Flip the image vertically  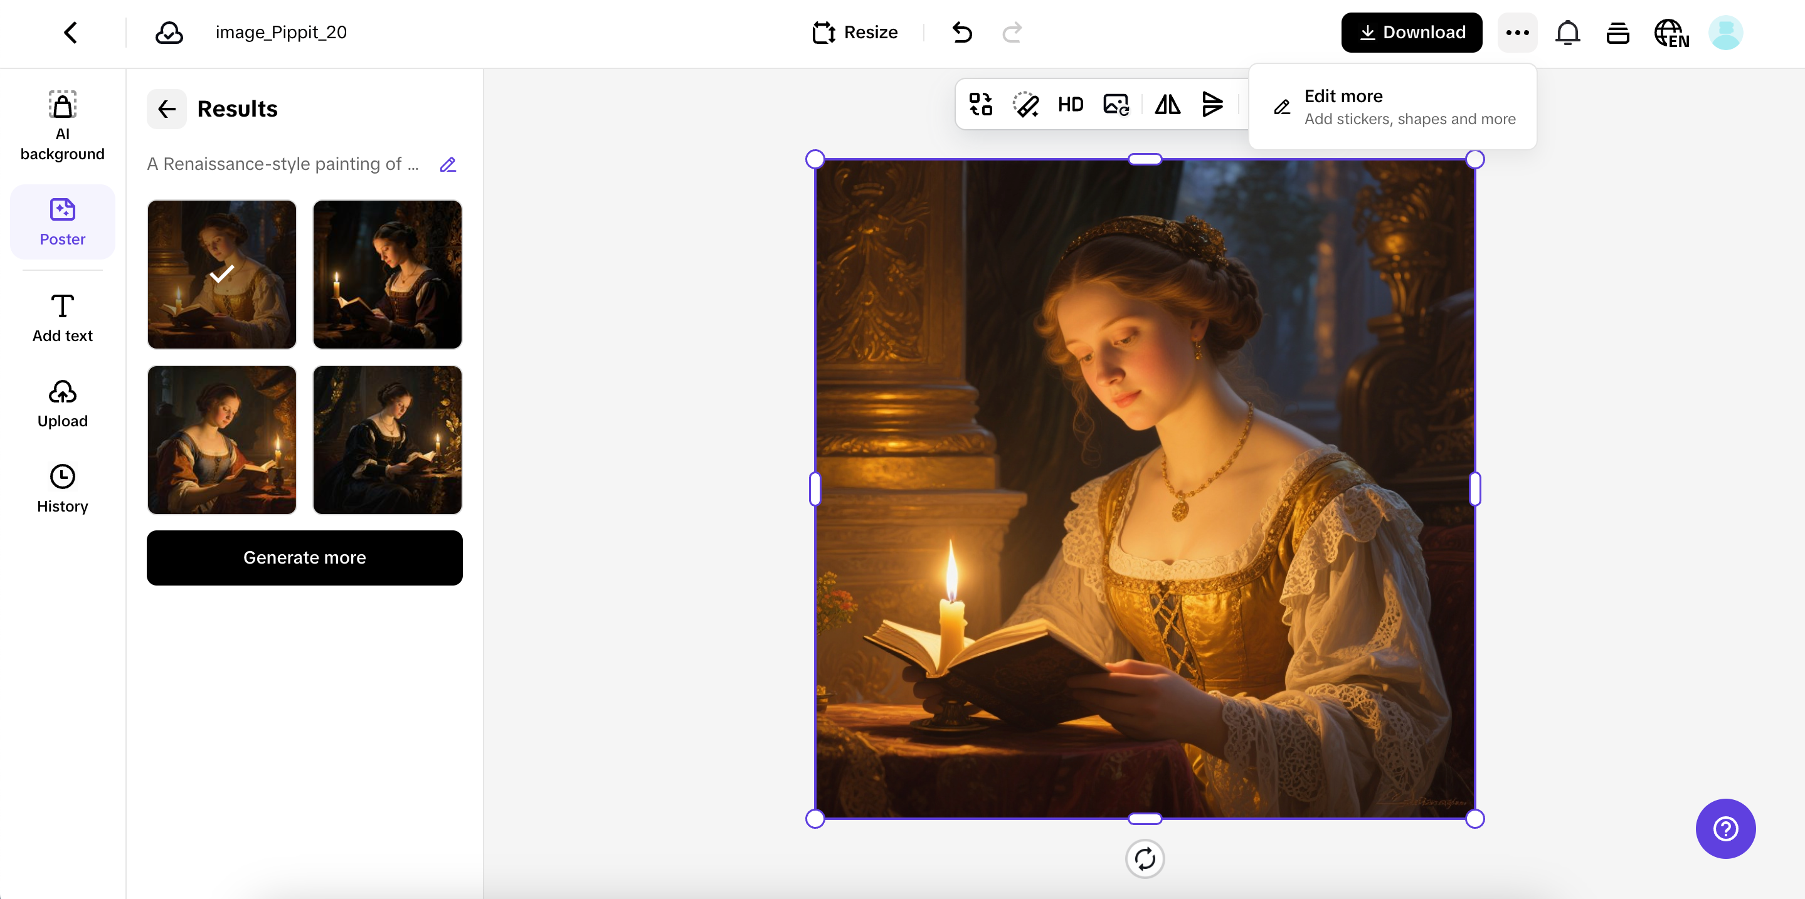point(1212,103)
